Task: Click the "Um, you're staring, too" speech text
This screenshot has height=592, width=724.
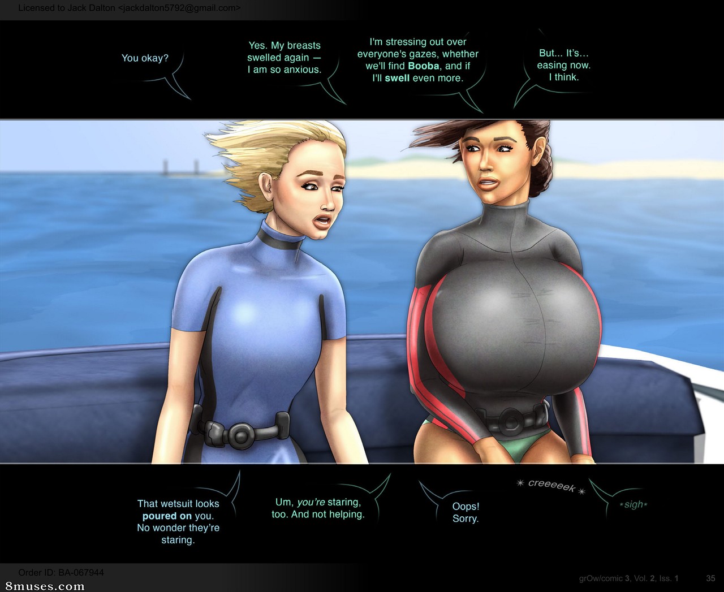Action: coord(318,508)
